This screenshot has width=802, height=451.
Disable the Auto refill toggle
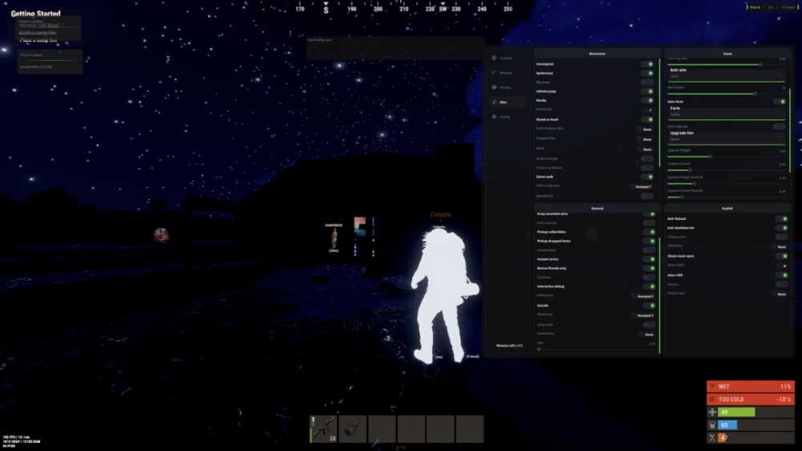(x=781, y=275)
